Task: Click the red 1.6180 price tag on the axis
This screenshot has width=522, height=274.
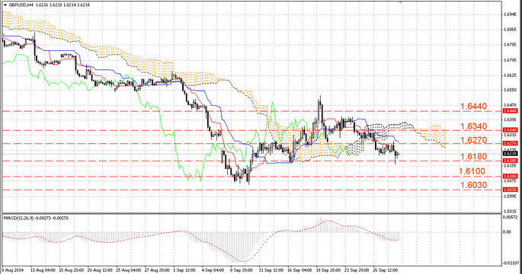Action: pyautogui.click(x=510, y=161)
